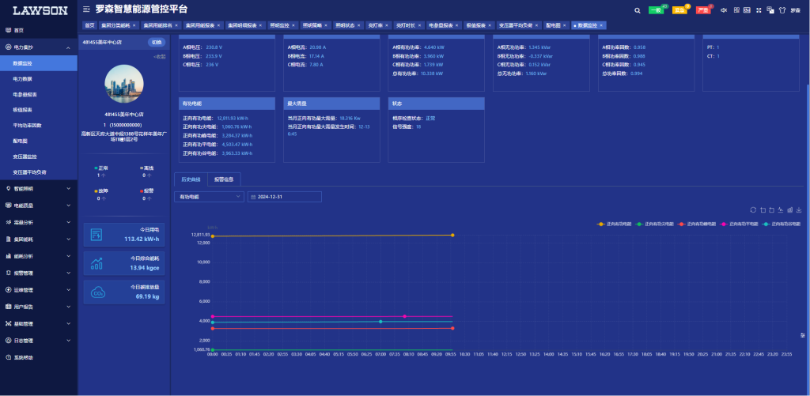This screenshot has width=810, height=396.
Task: Switch the chart to bar view icon
Action: (x=790, y=209)
